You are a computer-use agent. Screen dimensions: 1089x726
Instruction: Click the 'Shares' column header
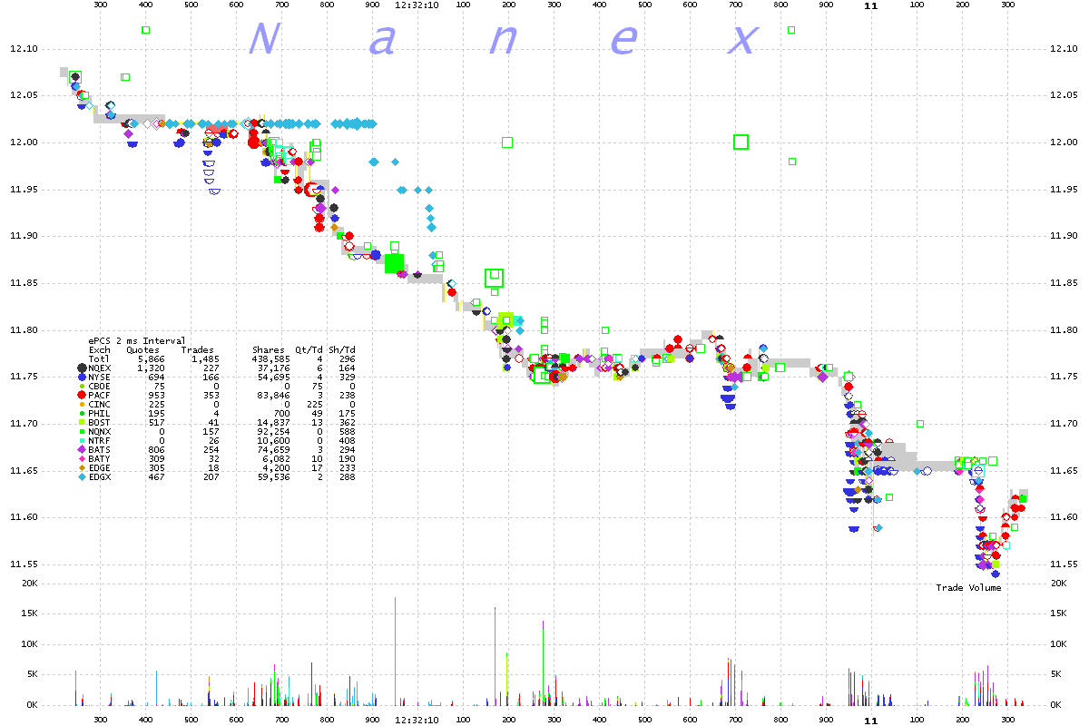coord(268,349)
